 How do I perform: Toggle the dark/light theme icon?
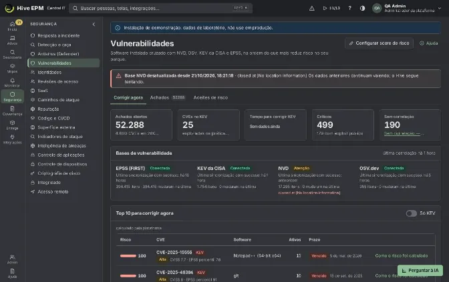(363, 8)
